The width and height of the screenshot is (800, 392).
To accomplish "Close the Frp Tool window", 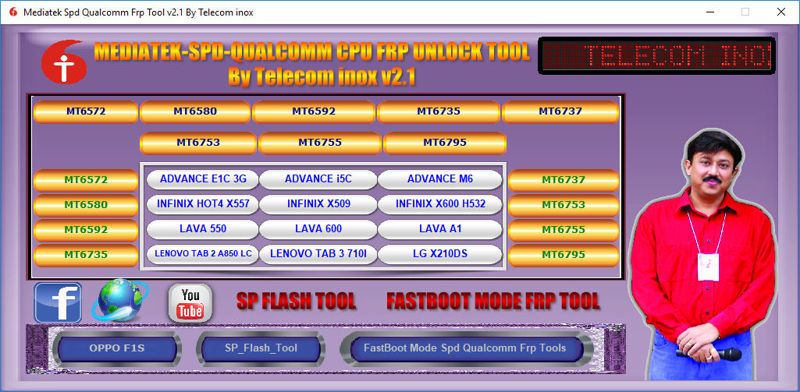I will click(780, 12).
